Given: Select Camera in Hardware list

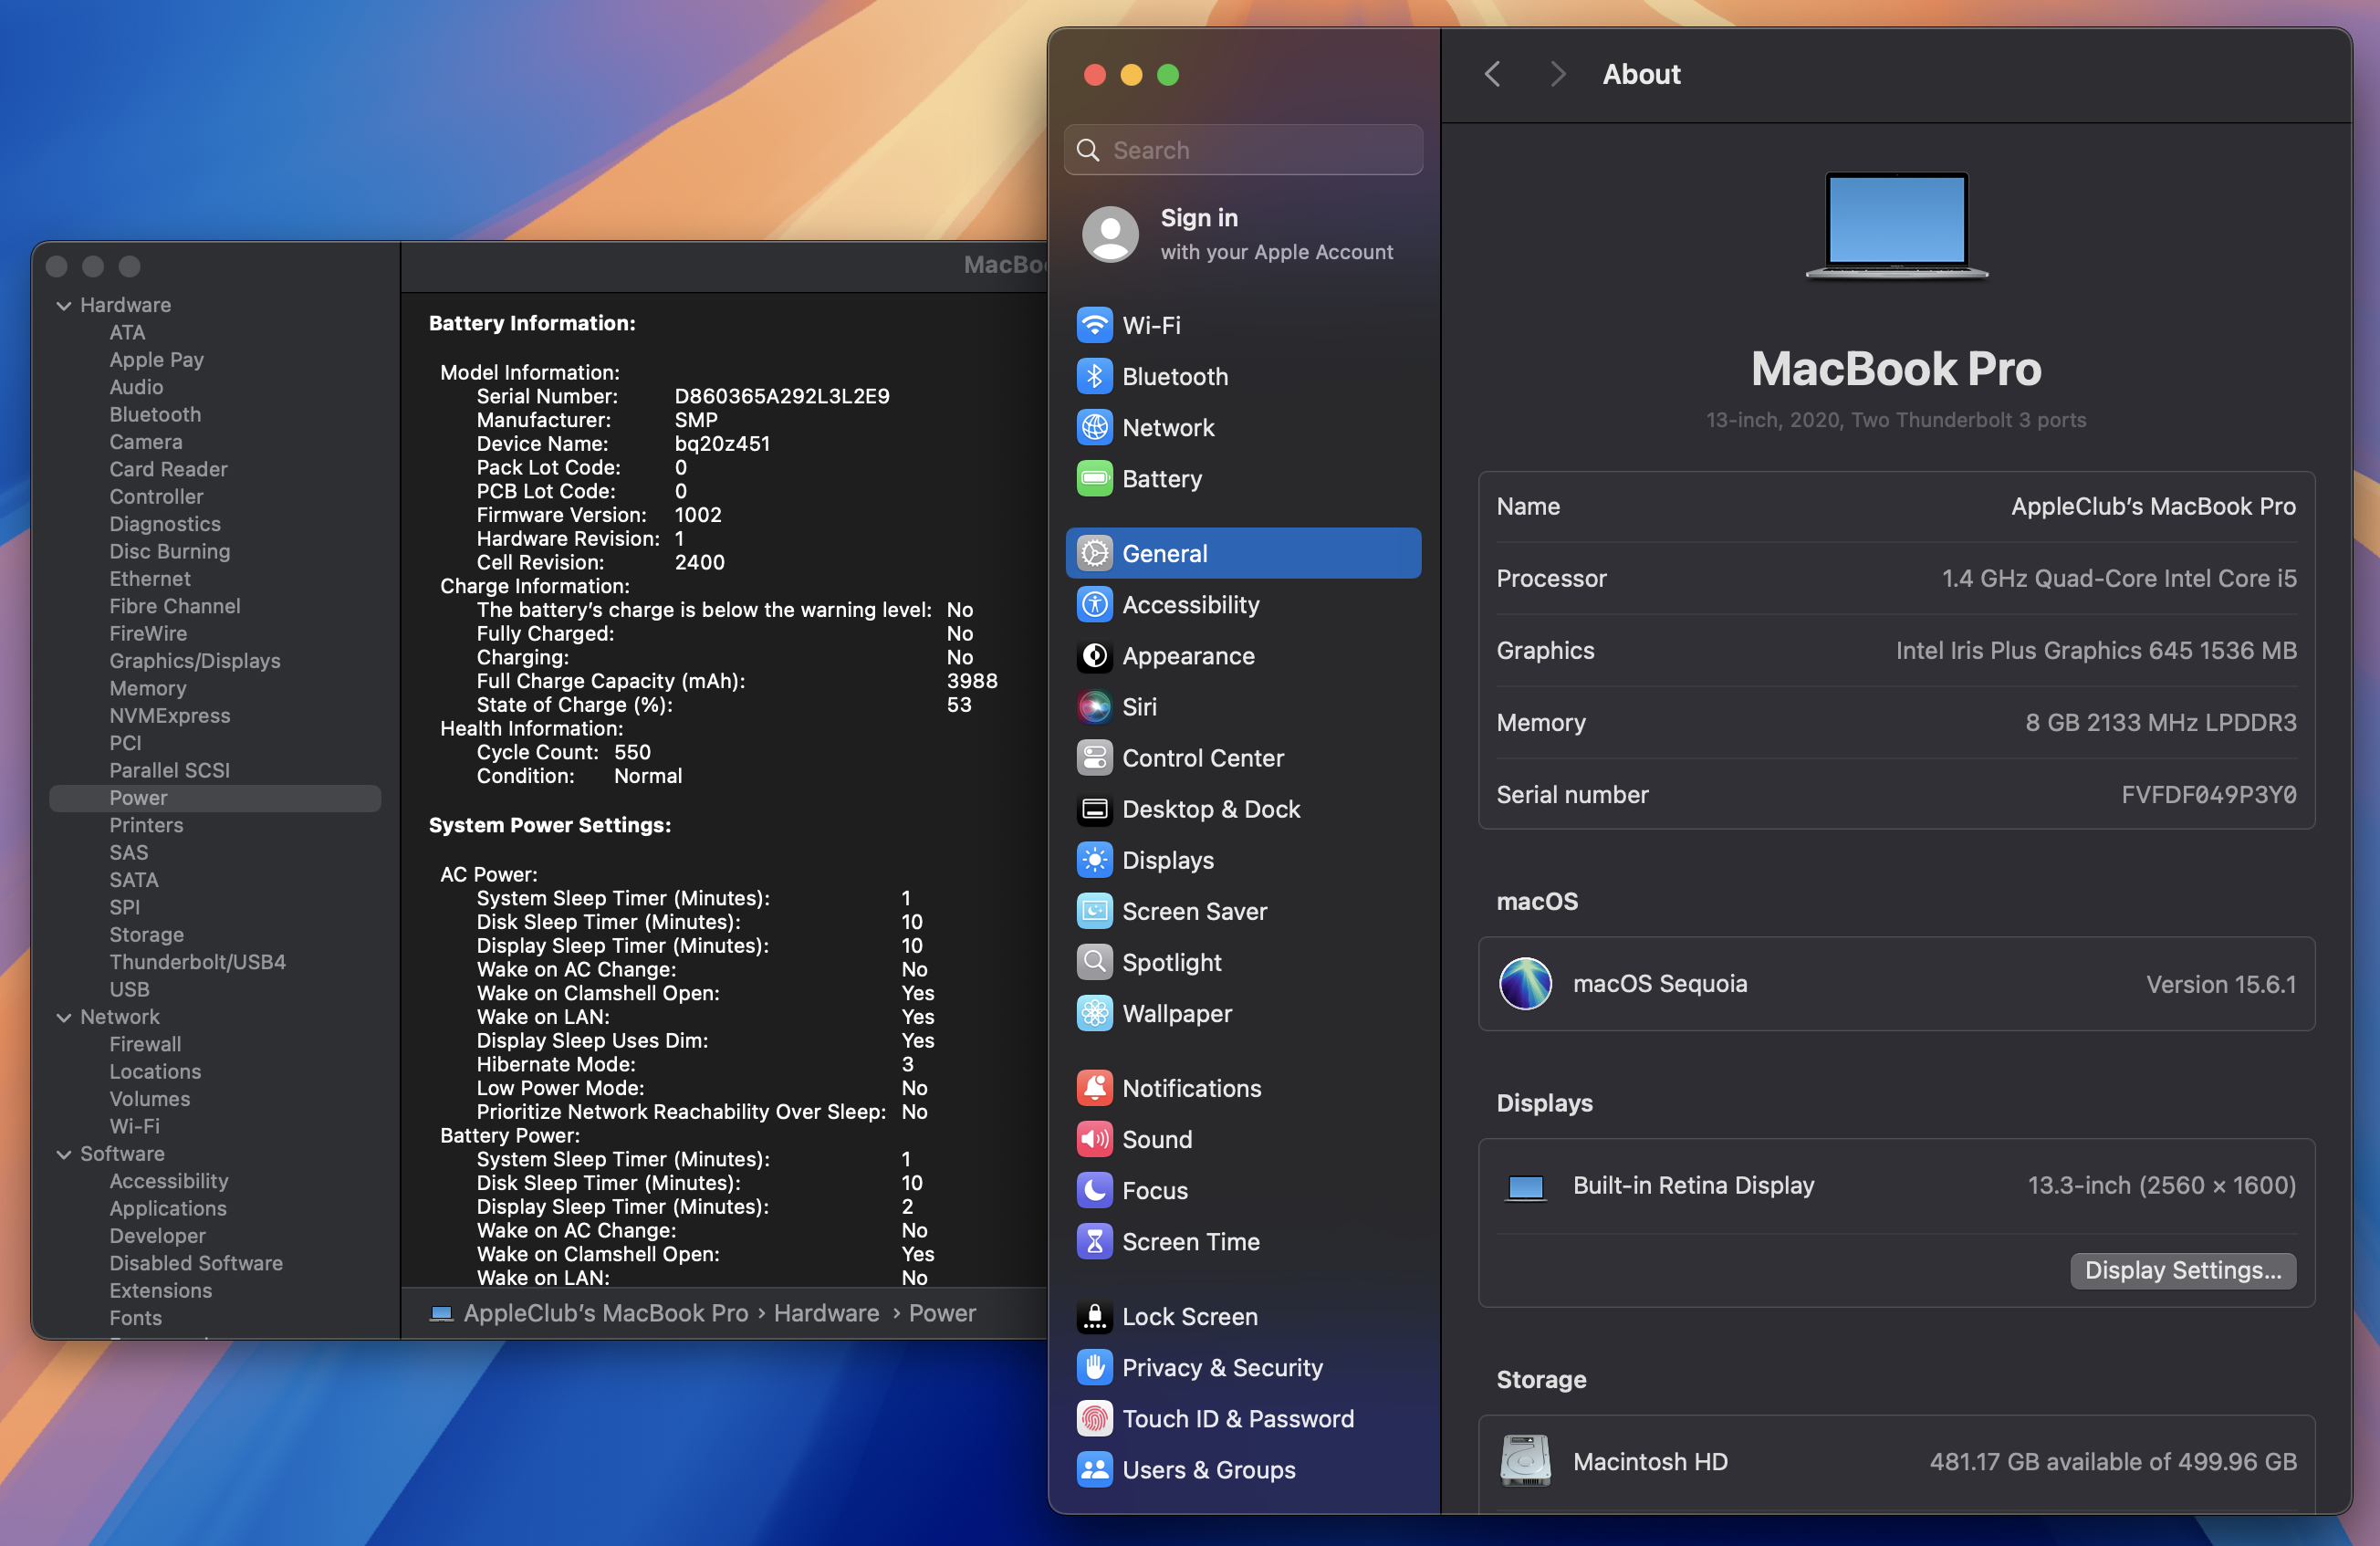Looking at the screenshot, I should tap(146, 442).
